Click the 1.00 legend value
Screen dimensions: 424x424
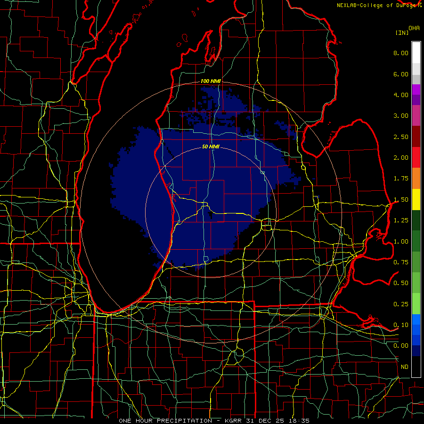click(401, 242)
